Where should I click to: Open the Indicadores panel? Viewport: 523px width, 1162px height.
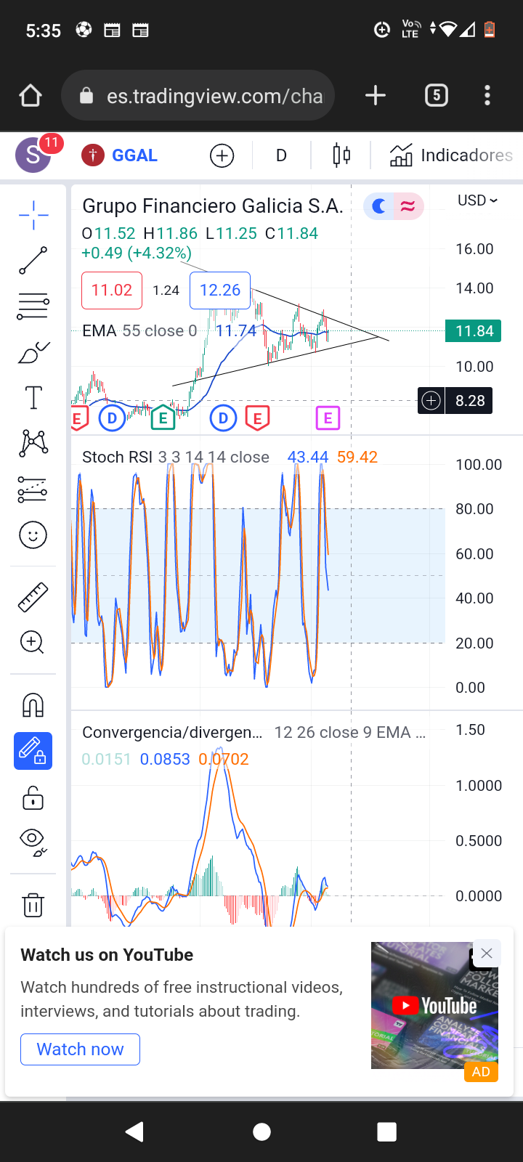click(451, 155)
